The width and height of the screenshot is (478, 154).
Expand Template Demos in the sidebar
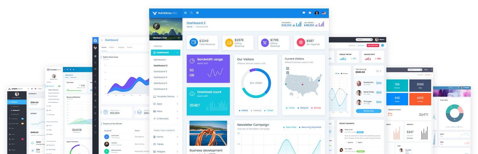(x=177, y=96)
